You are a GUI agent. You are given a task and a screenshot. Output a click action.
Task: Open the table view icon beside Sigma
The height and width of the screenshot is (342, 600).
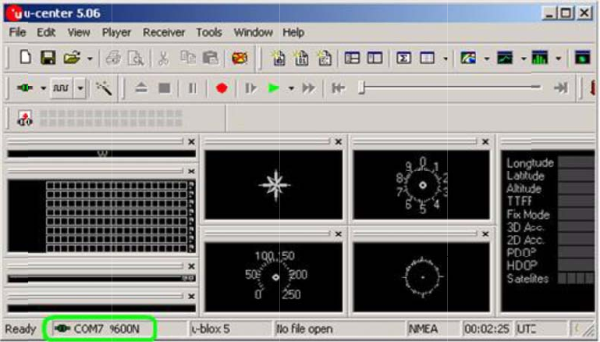pos(427,59)
